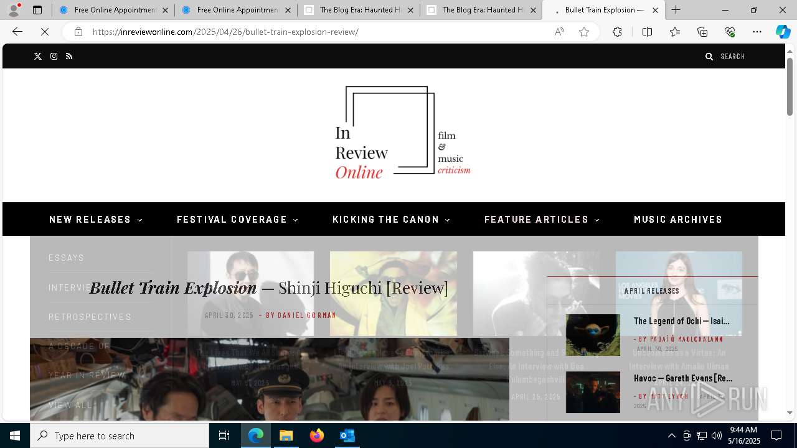Open the Music Archives menu item
The image size is (797, 448).
pos(678,219)
